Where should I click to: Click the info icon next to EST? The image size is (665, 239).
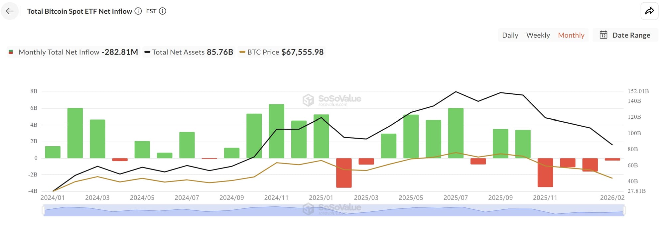(162, 11)
